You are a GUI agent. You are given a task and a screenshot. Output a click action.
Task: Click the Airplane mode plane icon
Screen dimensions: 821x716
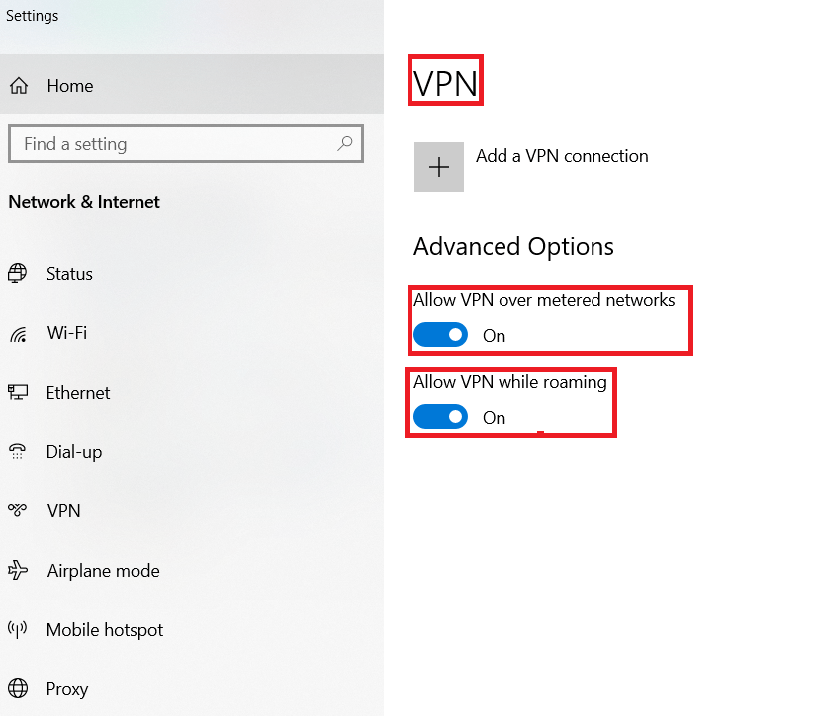[18, 571]
